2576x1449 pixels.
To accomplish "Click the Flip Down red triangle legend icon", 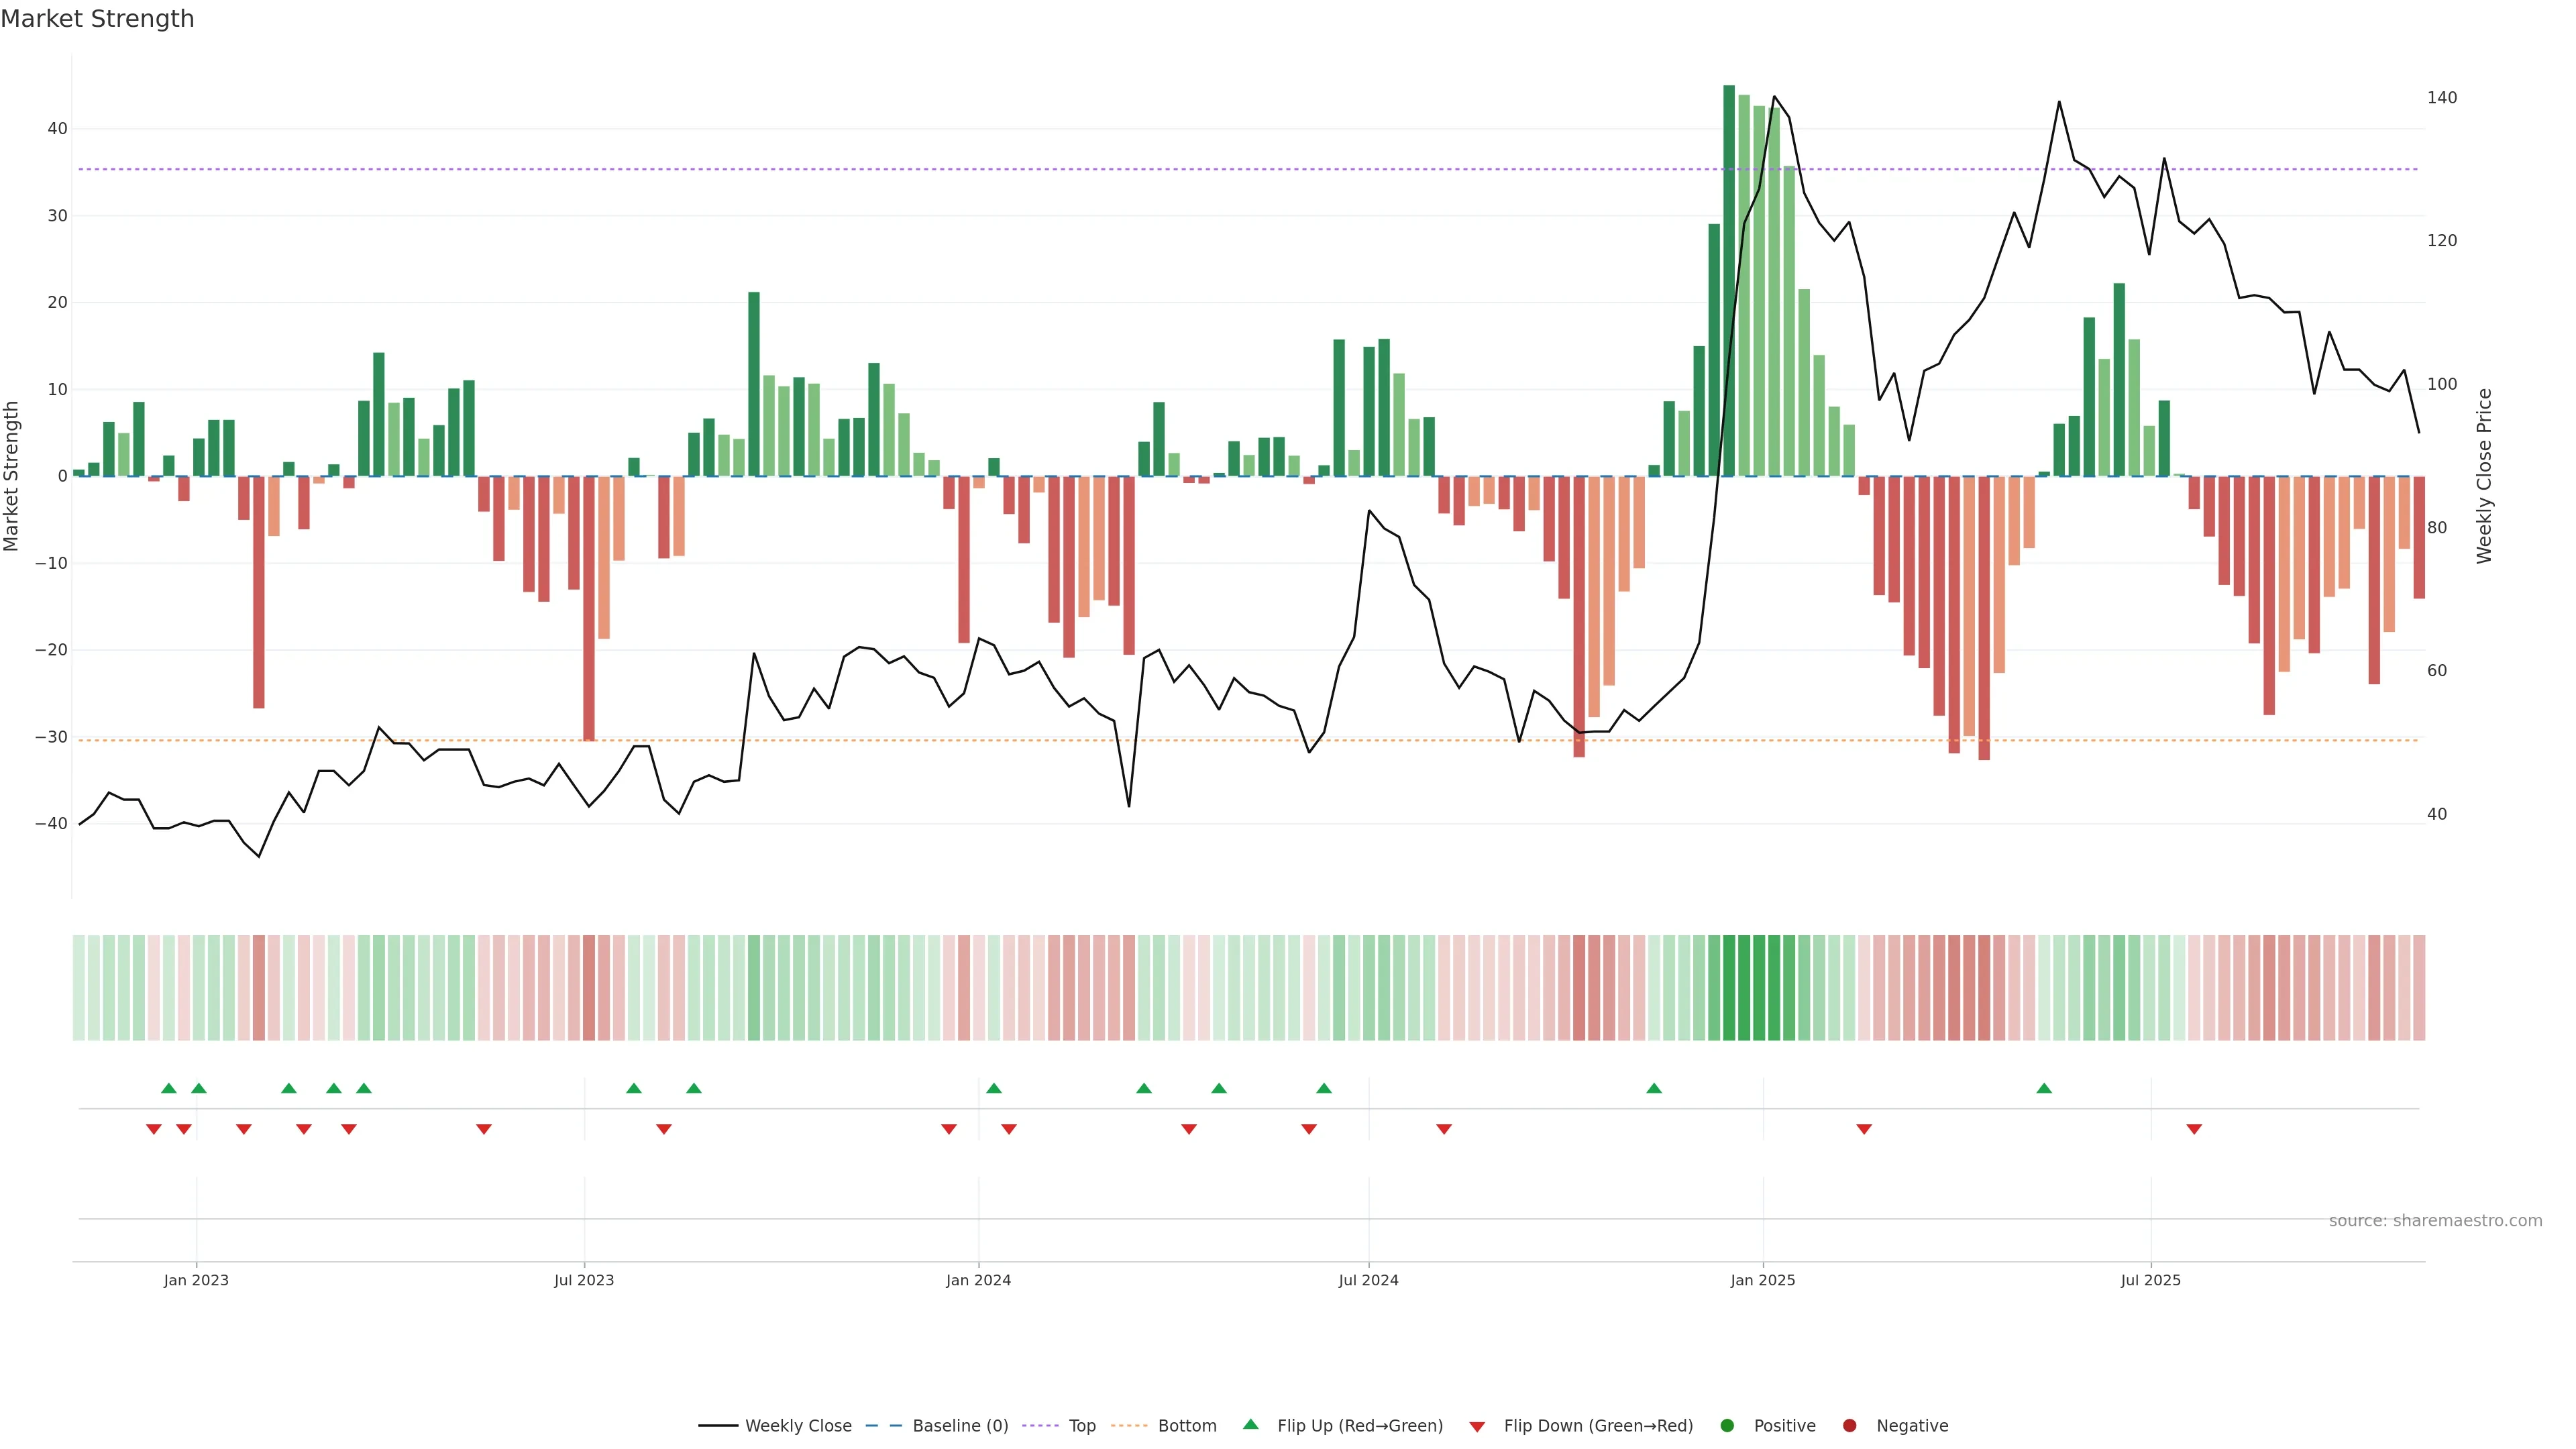I will tap(1477, 1427).
